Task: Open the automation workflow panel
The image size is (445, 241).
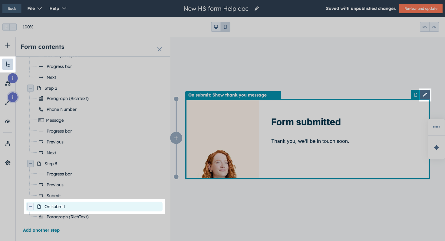Action: (8, 143)
